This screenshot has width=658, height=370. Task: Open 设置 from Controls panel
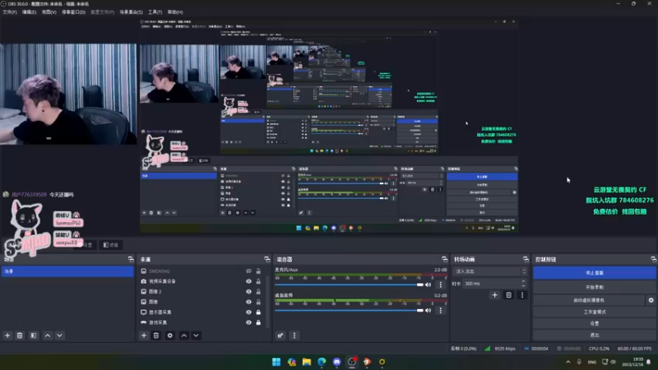[595, 323]
